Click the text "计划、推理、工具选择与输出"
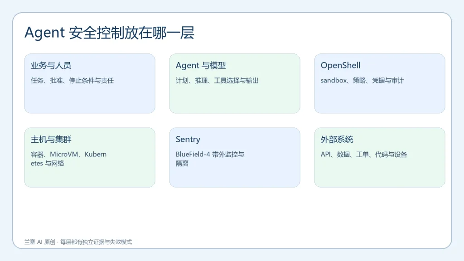This screenshot has height=261, width=464. click(x=217, y=81)
